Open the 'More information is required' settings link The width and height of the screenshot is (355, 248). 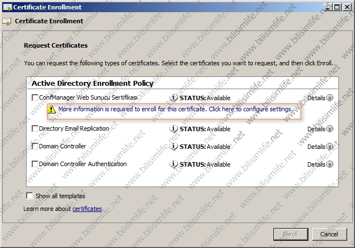coord(175,109)
